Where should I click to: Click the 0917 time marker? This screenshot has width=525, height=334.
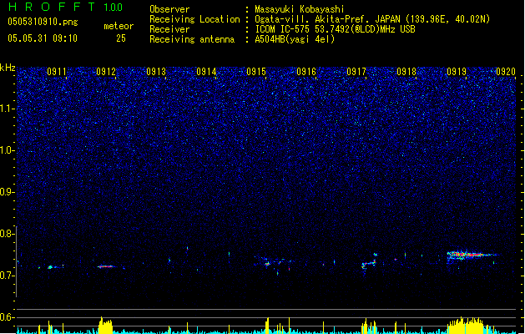click(x=356, y=71)
